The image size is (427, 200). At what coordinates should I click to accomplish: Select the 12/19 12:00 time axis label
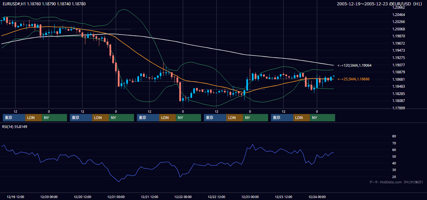point(15,197)
